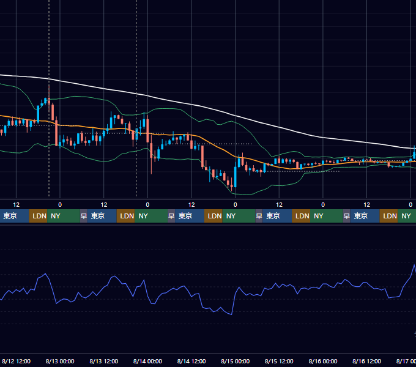Click the 8/16 12:00 date label
Image resolution: width=416 pixels, height=367 pixels.
(366, 361)
